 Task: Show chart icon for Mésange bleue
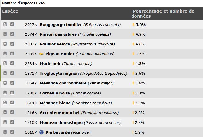tap(12, 103)
